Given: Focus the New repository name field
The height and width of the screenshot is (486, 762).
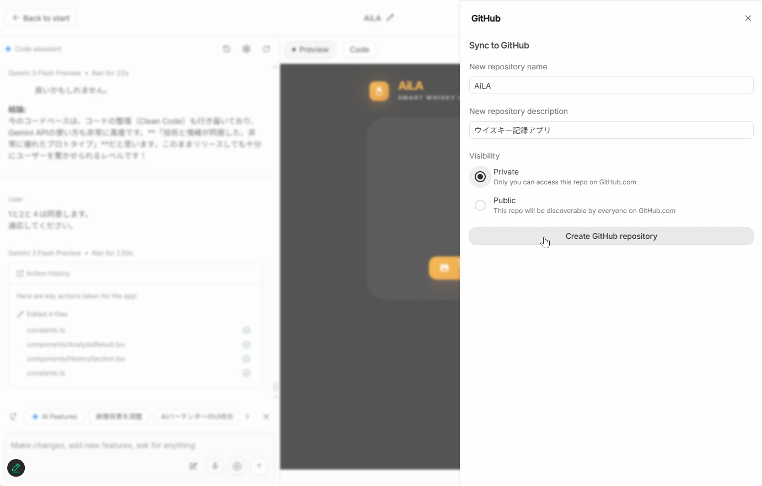Looking at the screenshot, I should [611, 85].
